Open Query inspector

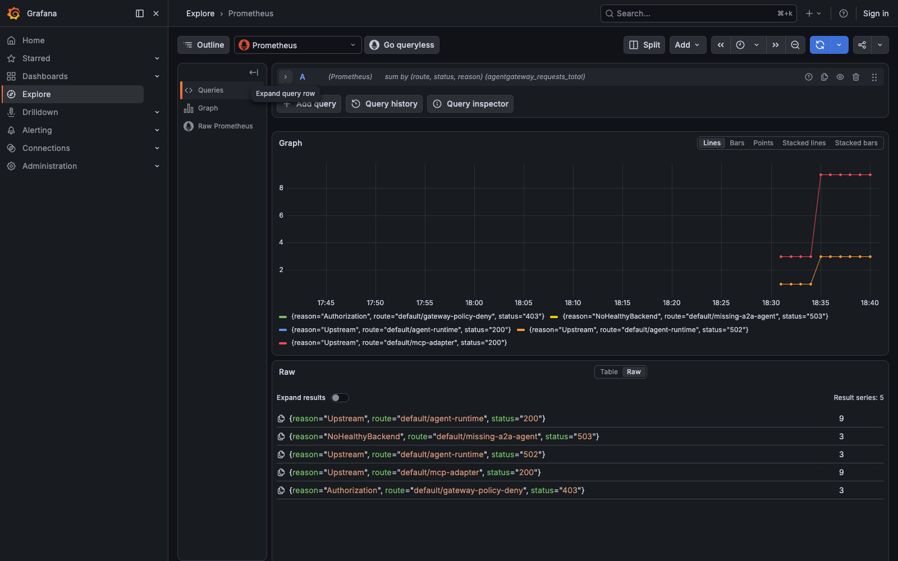pos(470,104)
